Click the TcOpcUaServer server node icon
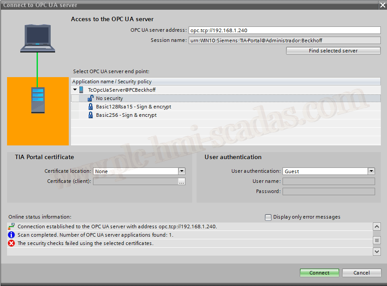The image size is (387, 286). [81, 90]
